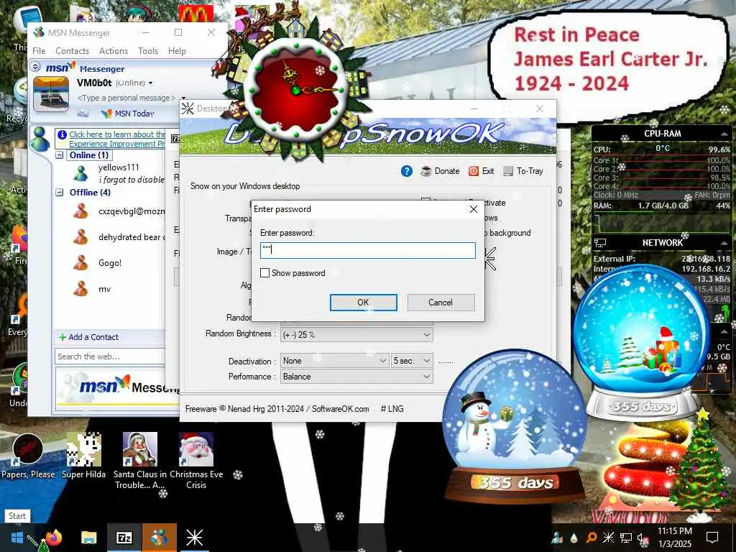This screenshot has height=552, width=736.
Task: Click the Windows Start button on taskbar
Action: click(17, 538)
